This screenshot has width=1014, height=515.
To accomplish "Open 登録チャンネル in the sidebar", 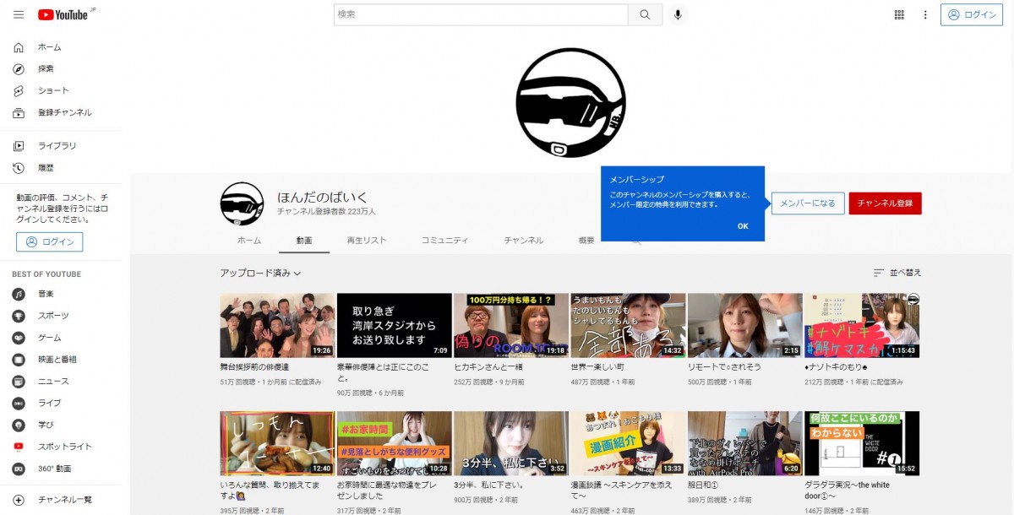I will (x=61, y=113).
